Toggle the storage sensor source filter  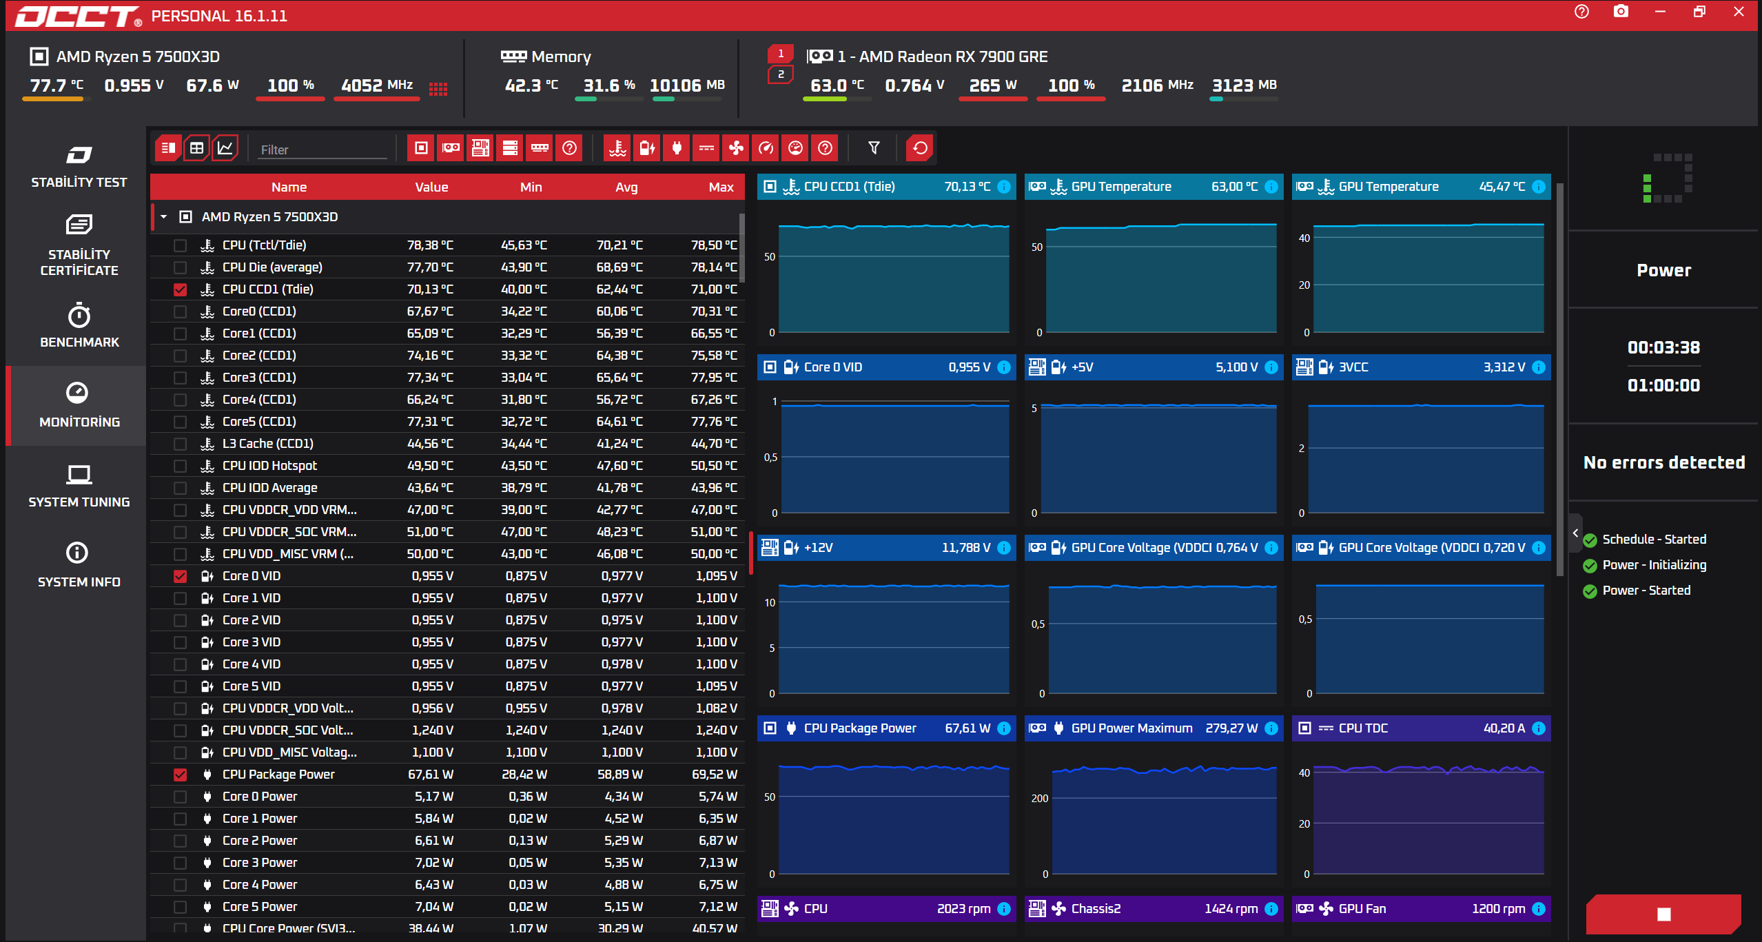coord(510,148)
